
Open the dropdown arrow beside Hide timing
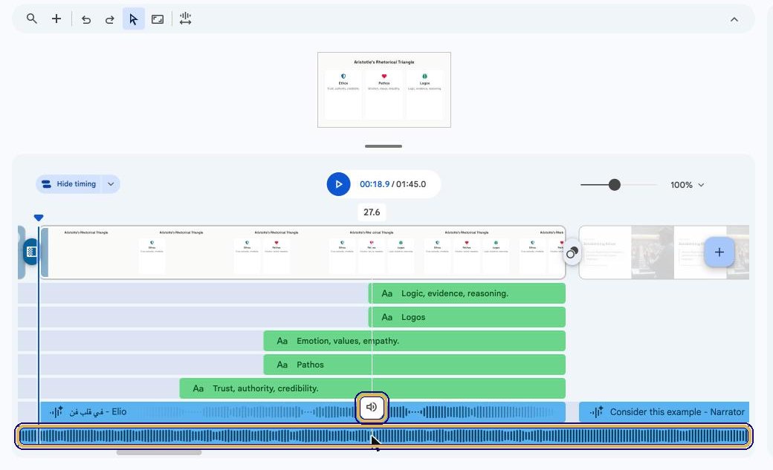pos(111,184)
